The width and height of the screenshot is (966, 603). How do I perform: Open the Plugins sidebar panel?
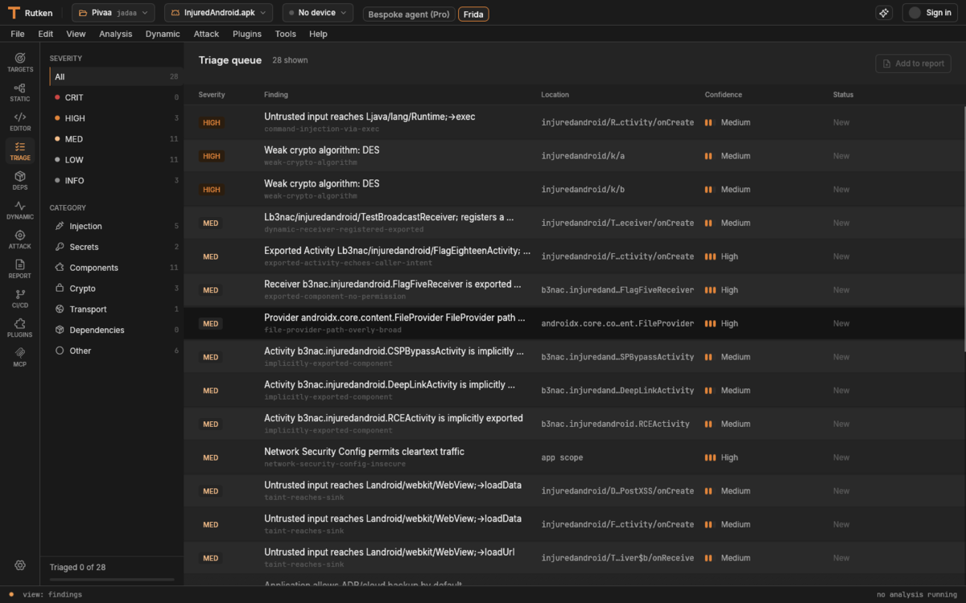coord(20,328)
